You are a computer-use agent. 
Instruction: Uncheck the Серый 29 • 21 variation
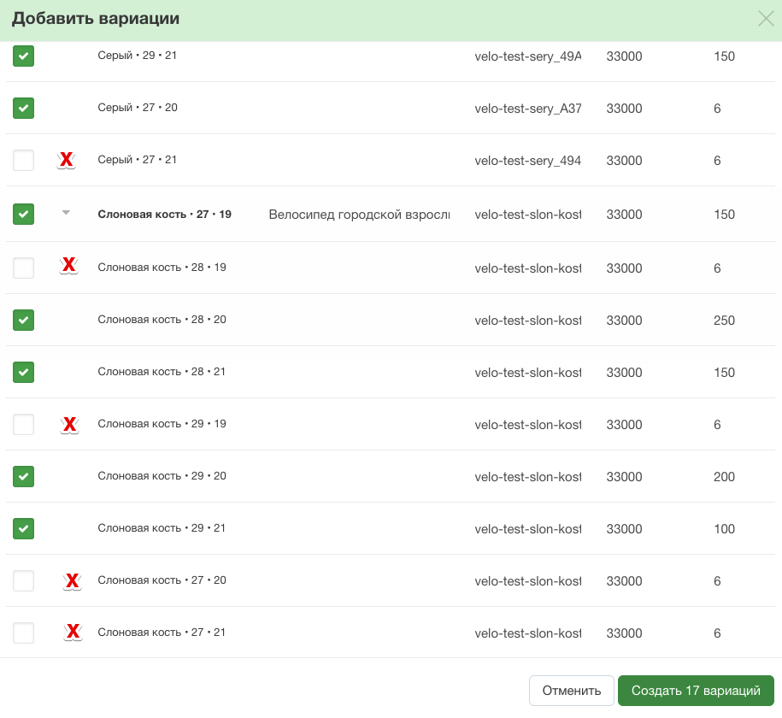click(x=23, y=56)
